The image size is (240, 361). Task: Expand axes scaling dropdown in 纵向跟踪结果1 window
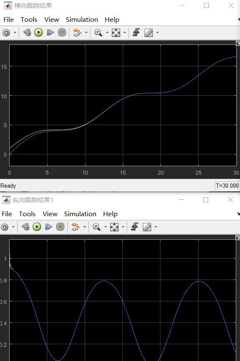[123, 227]
